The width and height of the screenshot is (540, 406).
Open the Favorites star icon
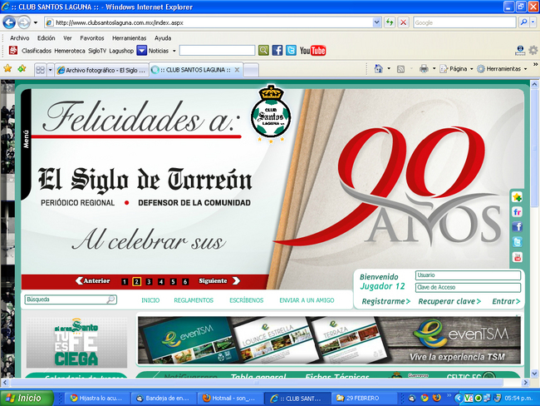click(8, 69)
